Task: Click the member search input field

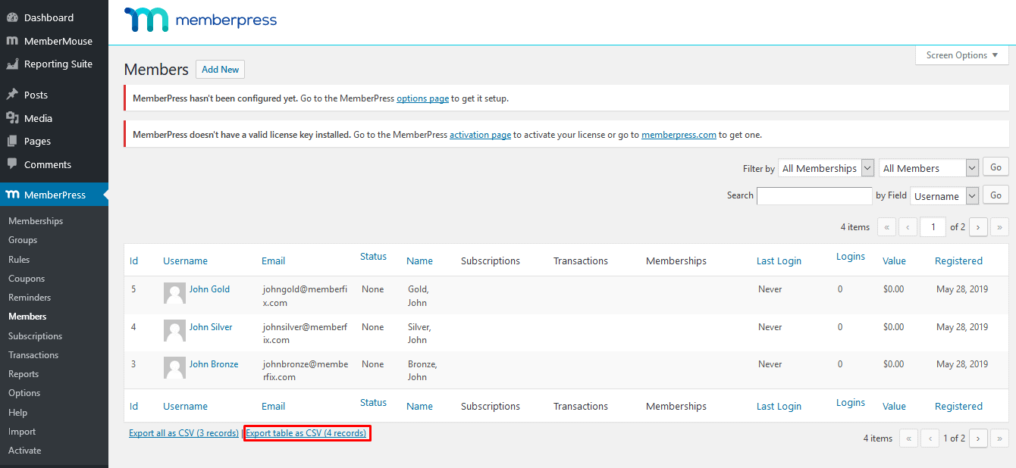Action: tap(814, 196)
